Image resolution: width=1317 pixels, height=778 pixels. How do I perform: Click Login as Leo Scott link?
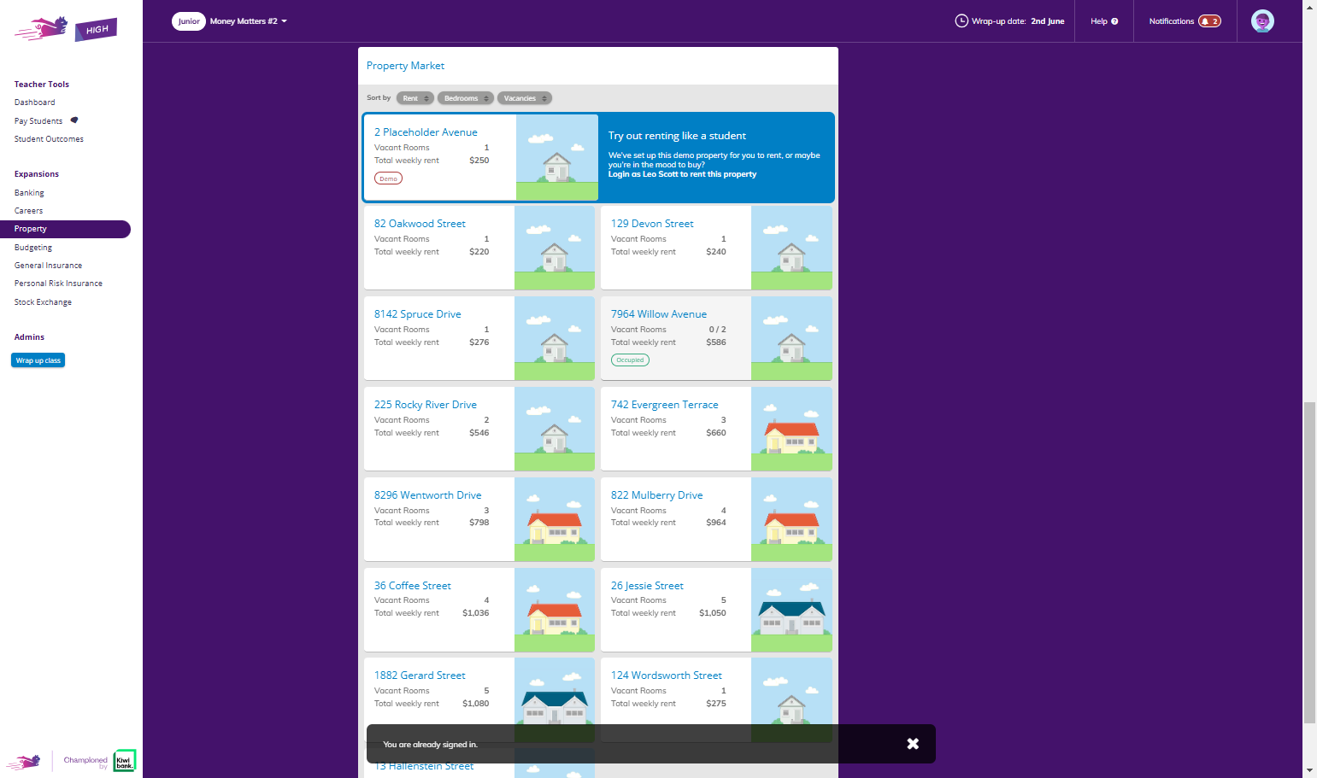coord(682,174)
